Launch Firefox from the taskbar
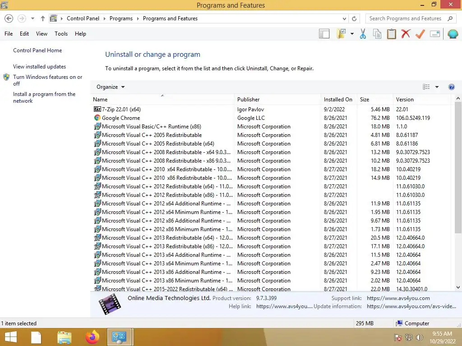The width and height of the screenshot is (462, 346). (92, 337)
